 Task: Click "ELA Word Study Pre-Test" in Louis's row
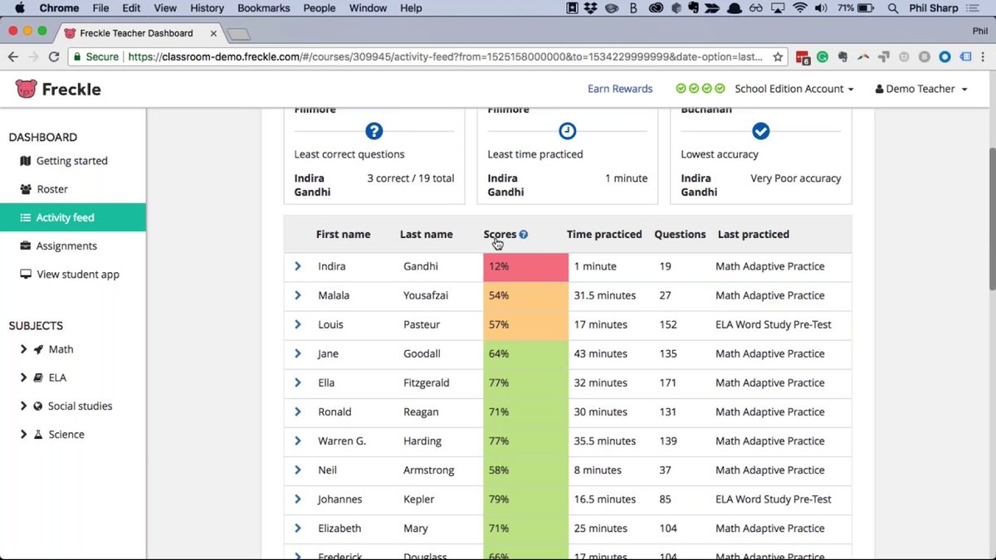[x=774, y=324]
